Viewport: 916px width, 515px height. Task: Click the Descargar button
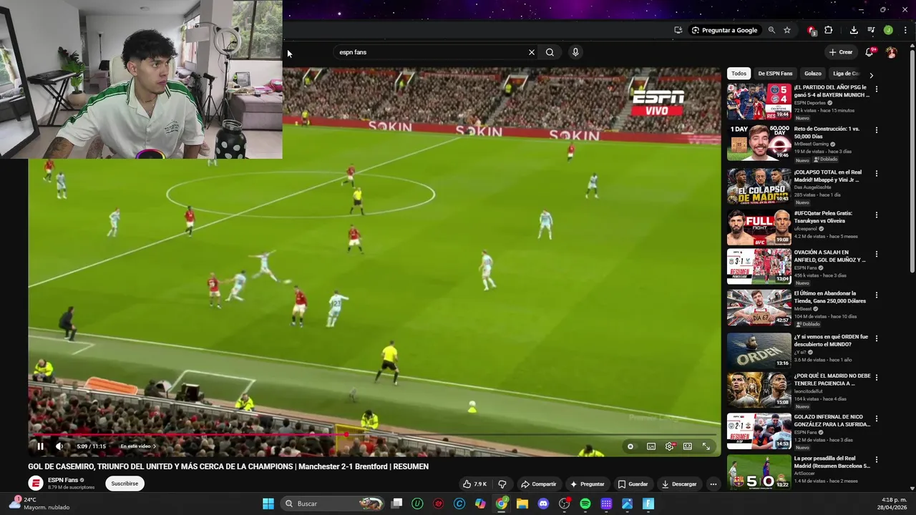(679, 484)
